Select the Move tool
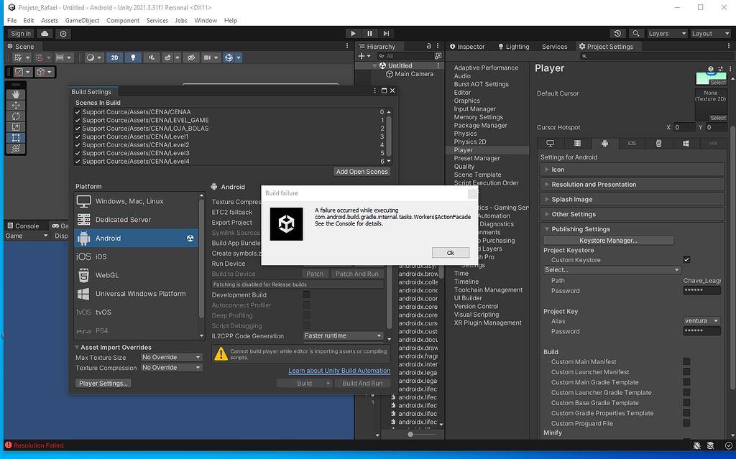This screenshot has height=459, width=736. point(16,106)
